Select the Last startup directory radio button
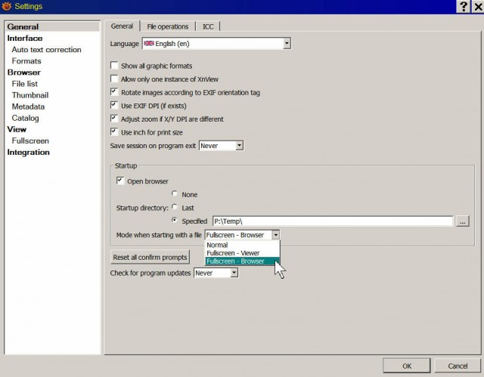484x377 pixels. pos(175,207)
